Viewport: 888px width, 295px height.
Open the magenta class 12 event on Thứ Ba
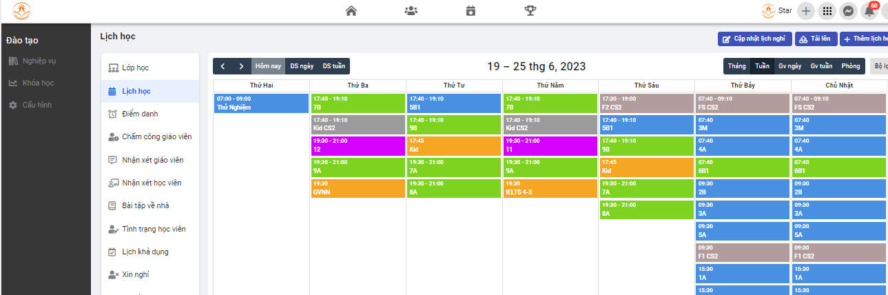tap(358, 146)
